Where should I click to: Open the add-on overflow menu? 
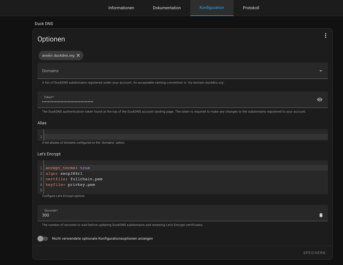point(325,35)
